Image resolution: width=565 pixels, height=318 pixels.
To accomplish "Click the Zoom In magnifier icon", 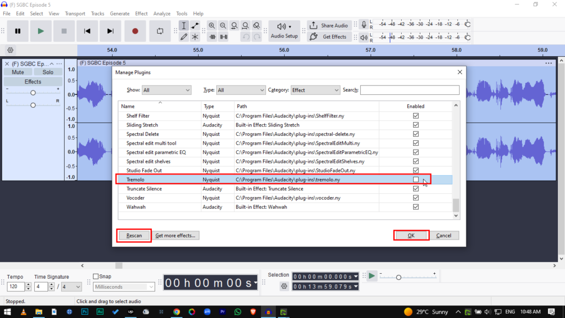I will click(212, 26).
